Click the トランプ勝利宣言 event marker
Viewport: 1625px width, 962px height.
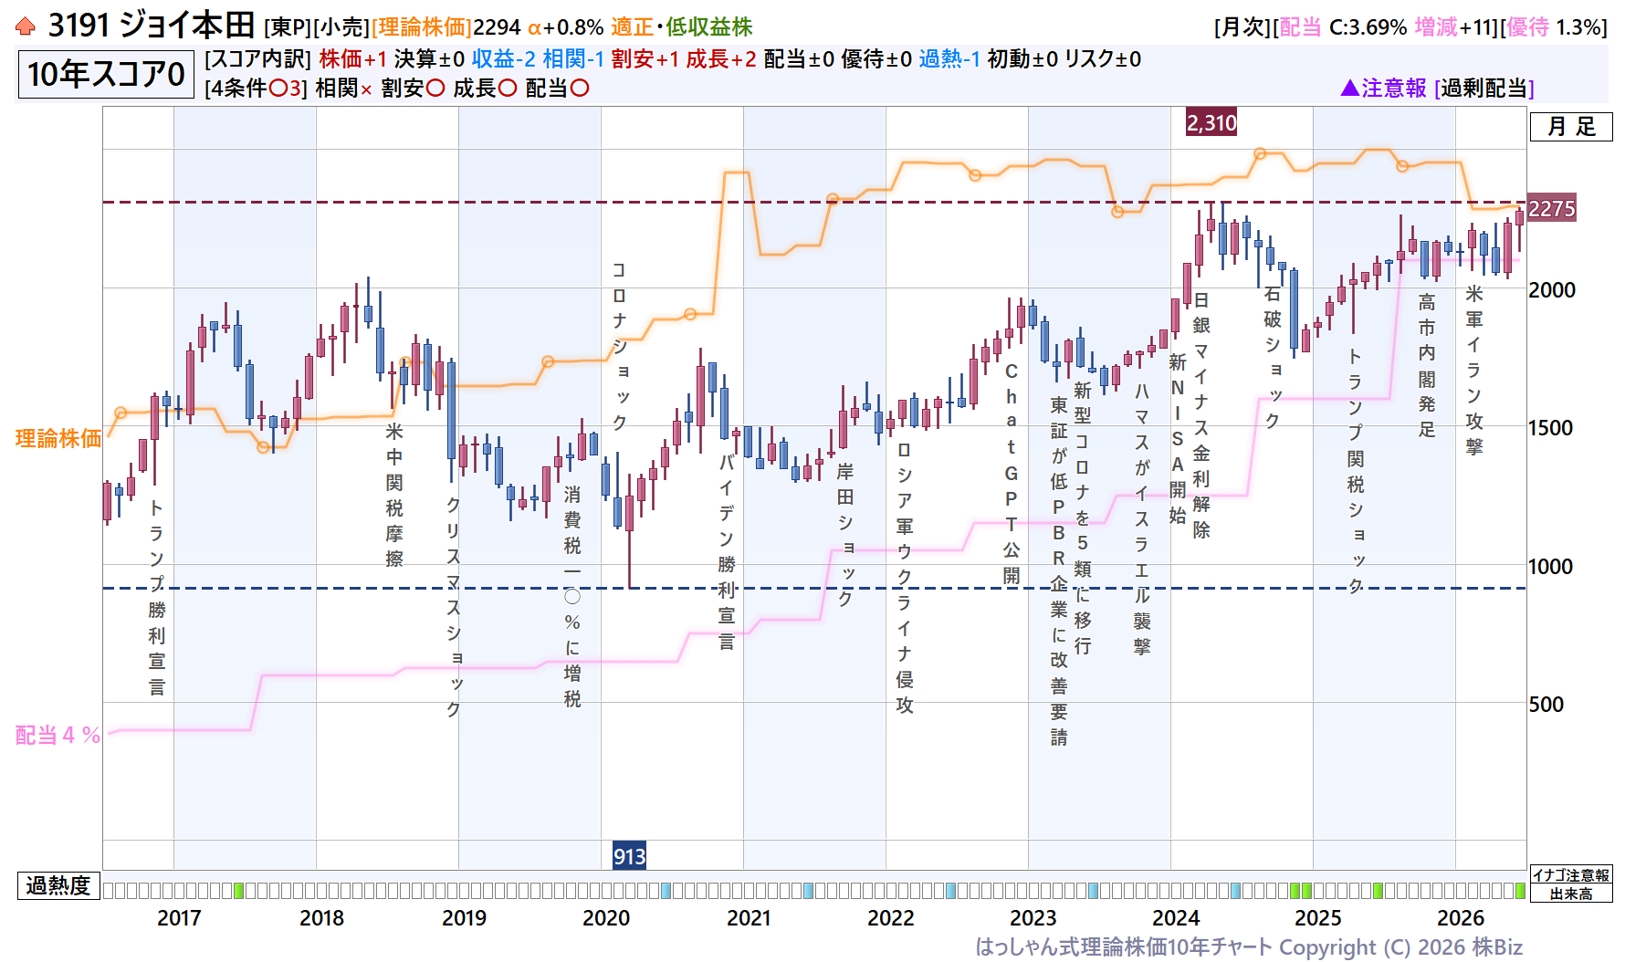click(157, 598)
